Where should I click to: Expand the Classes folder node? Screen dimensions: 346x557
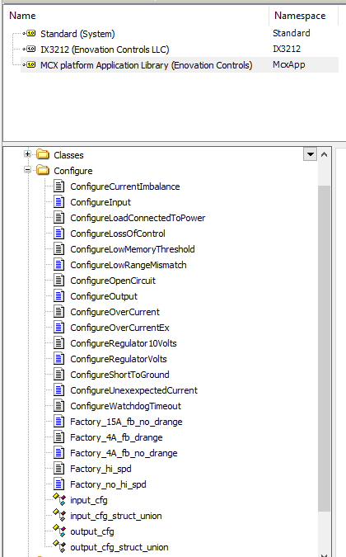coord(27,153)
